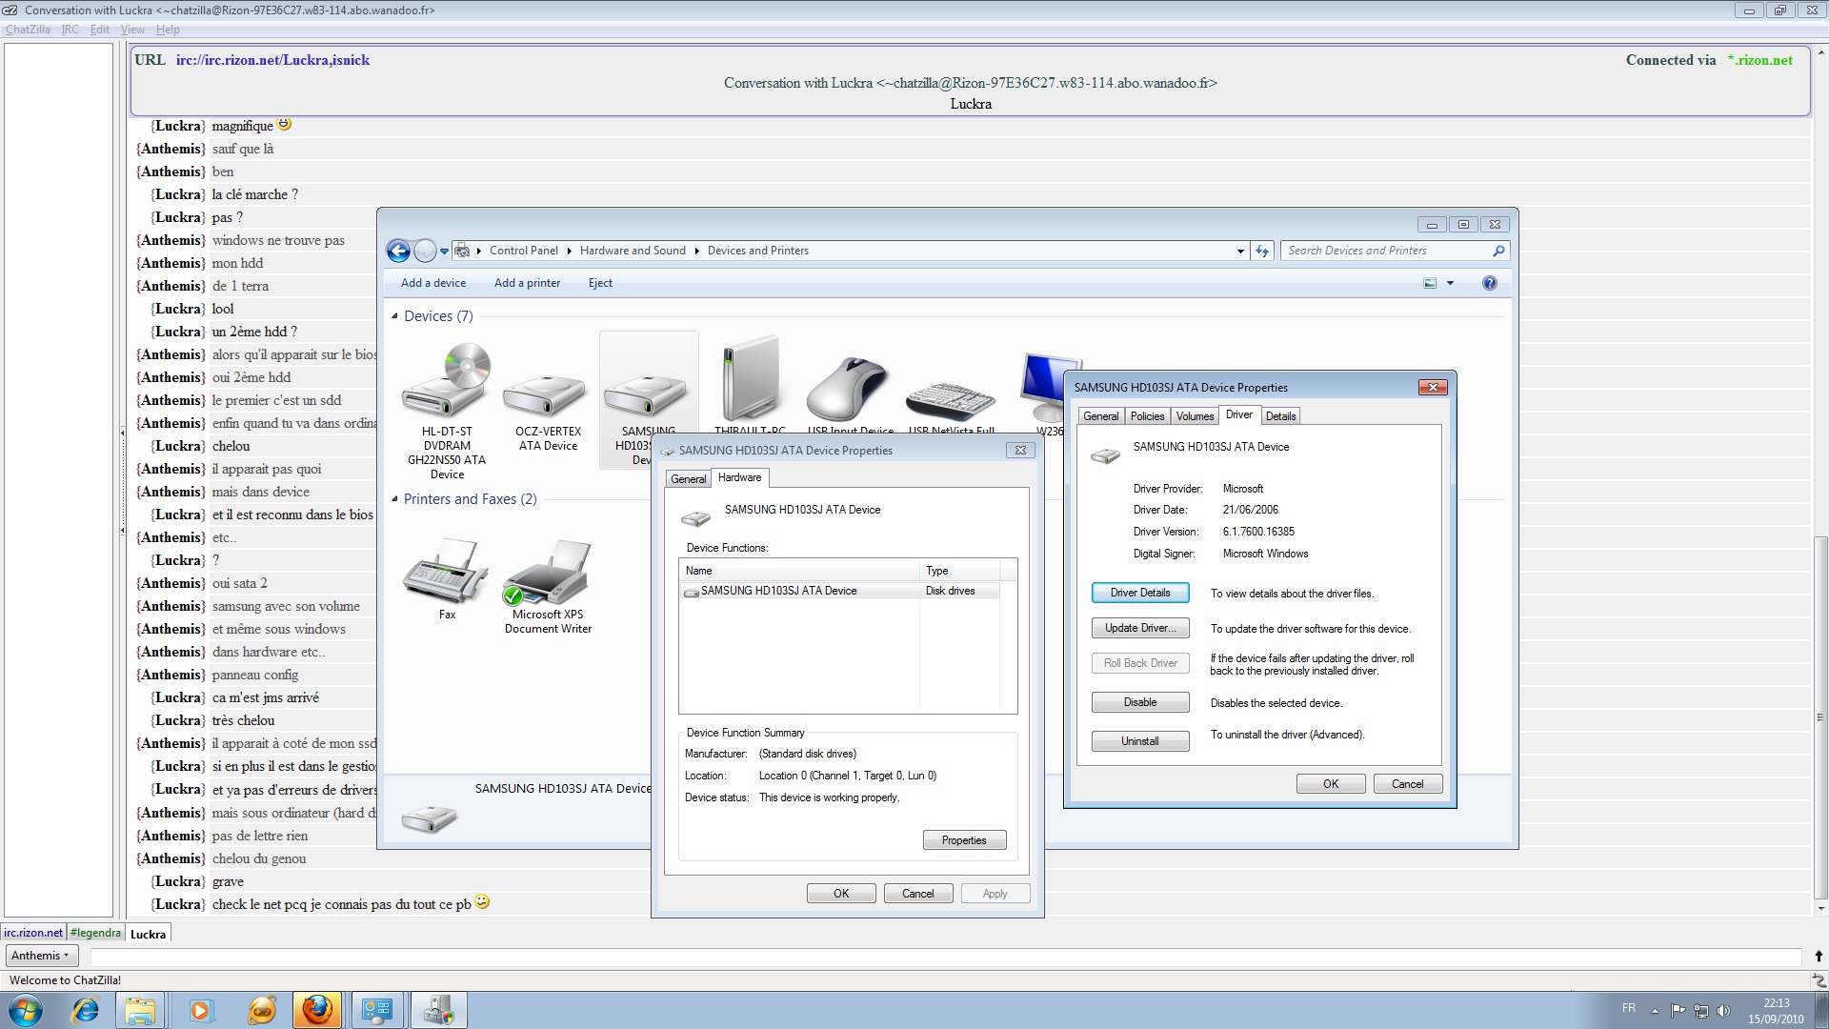Click the ChatZilla message input box
This screenshot has height=1029, width=1829.
click(946, 956)
